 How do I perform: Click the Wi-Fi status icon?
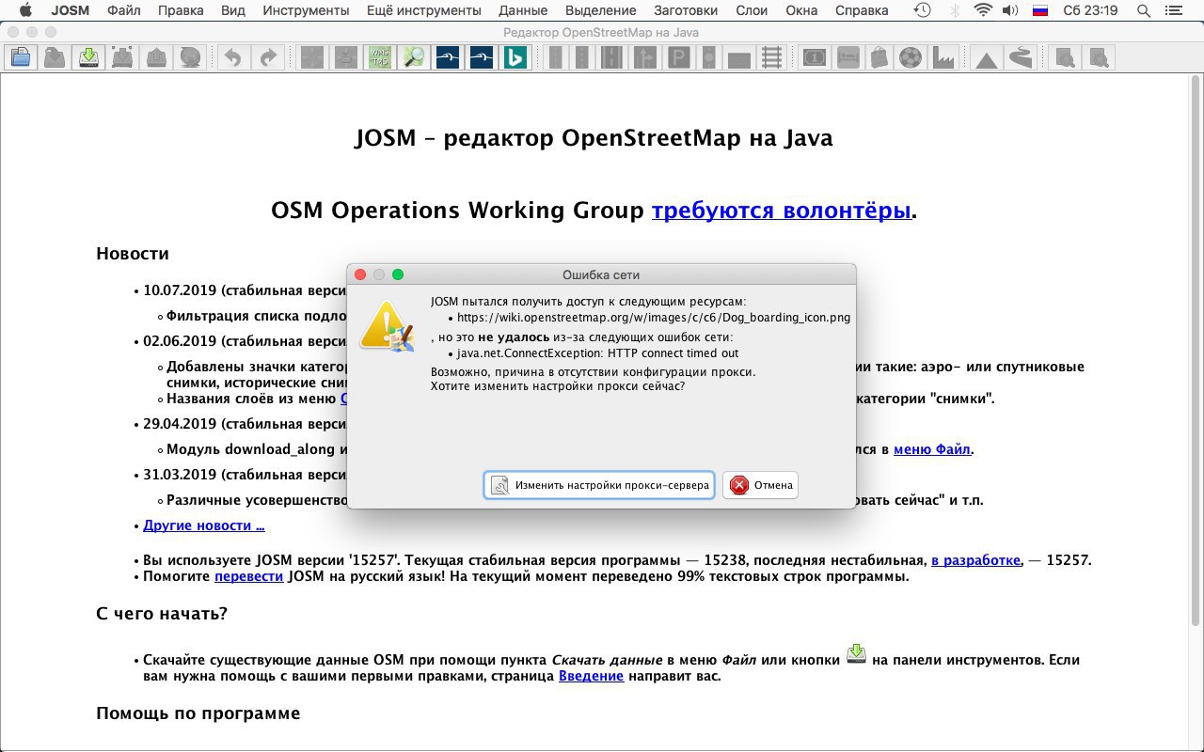click(983, 10)
